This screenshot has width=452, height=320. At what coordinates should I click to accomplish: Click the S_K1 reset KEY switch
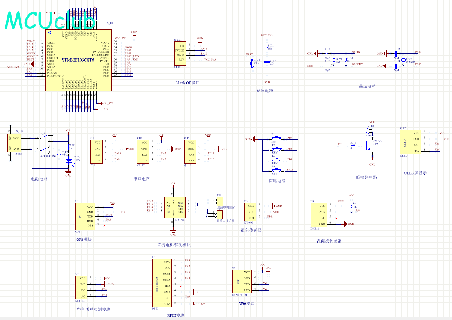[x=251, y=64]
